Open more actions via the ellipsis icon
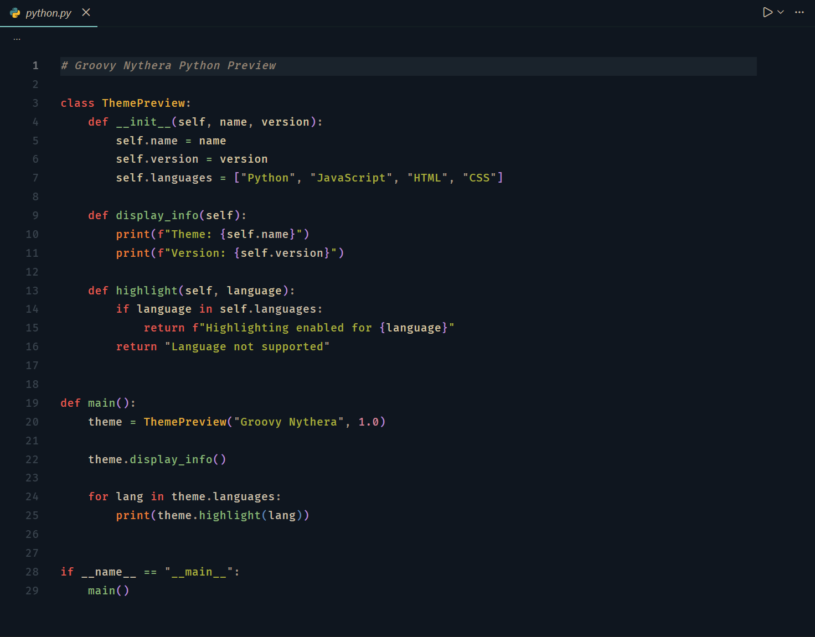The image size is (815, 637). click(799, 12)
